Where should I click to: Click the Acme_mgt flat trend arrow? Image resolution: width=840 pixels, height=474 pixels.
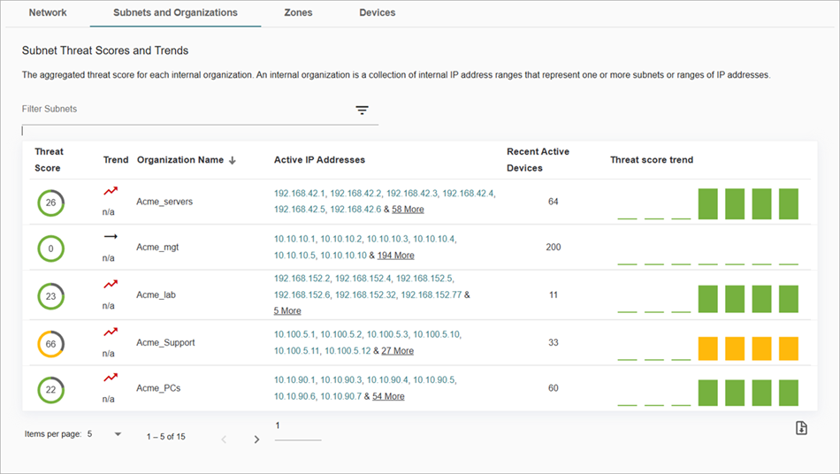click(x=110, y=237)
